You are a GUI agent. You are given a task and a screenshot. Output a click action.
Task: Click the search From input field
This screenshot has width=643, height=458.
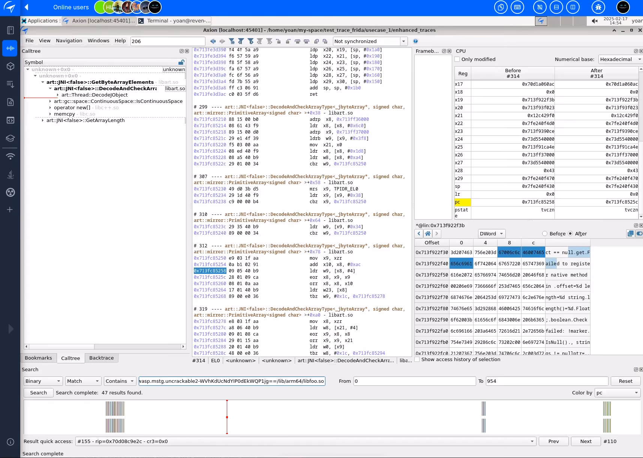click(415, 381)
